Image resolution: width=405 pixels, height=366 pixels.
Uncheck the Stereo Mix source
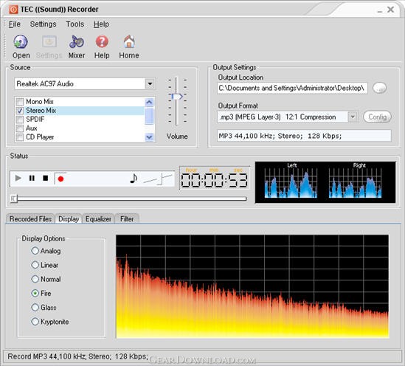point(20,111)
